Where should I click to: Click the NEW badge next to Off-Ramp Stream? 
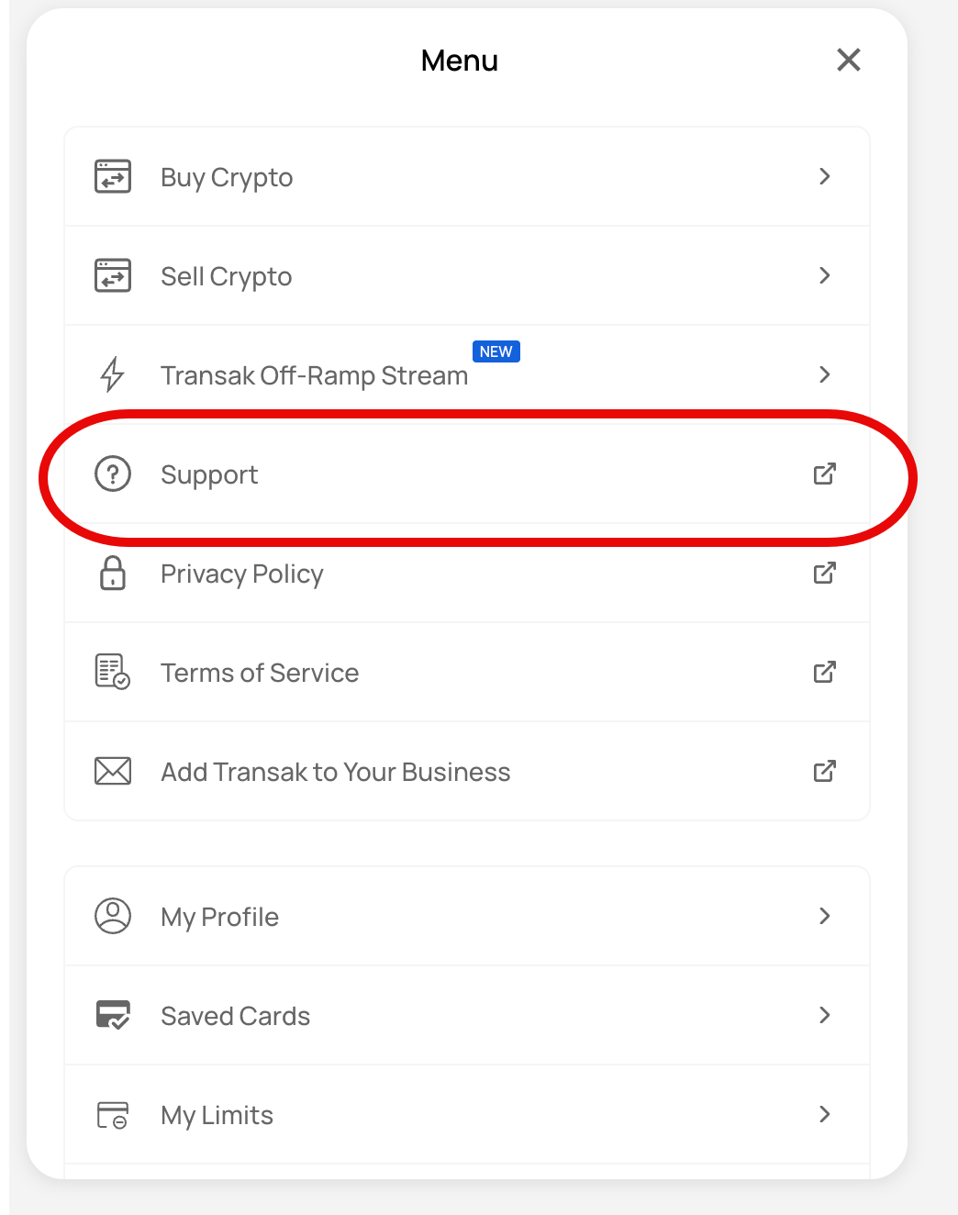496,351
